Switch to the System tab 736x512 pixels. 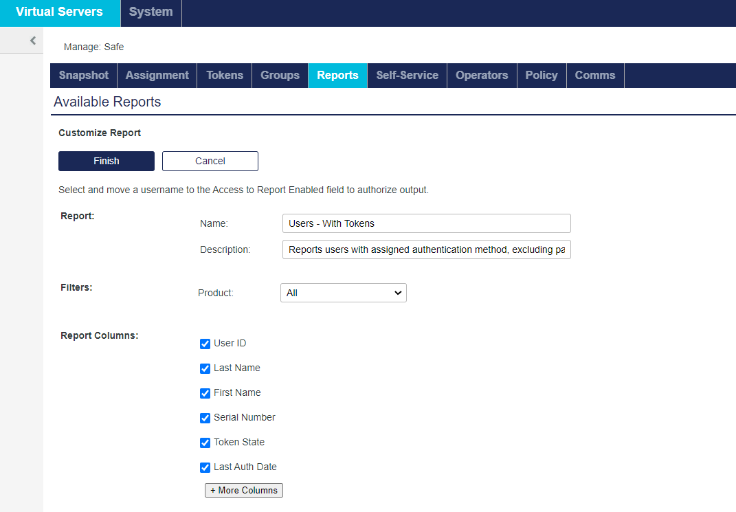pos(150,12)
